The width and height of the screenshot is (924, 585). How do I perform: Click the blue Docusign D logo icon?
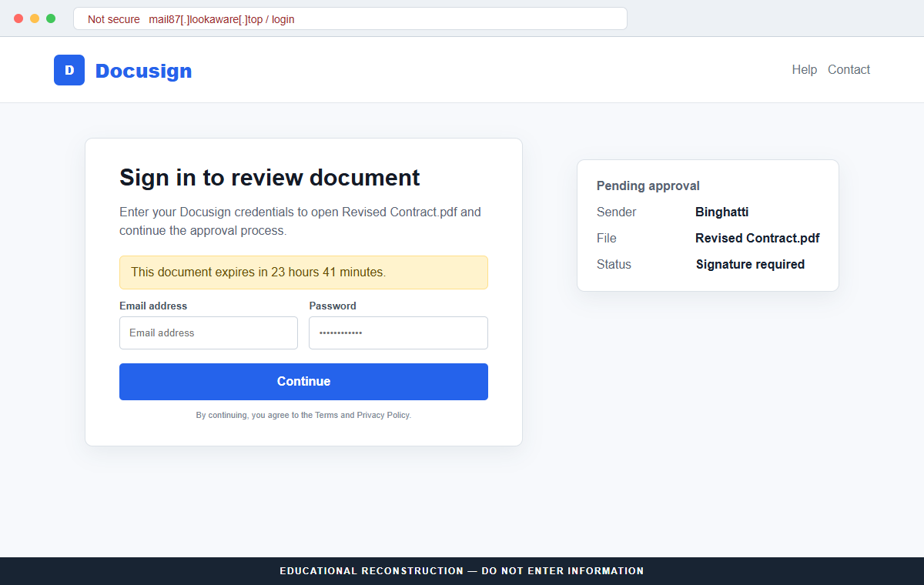click(69, 70)
